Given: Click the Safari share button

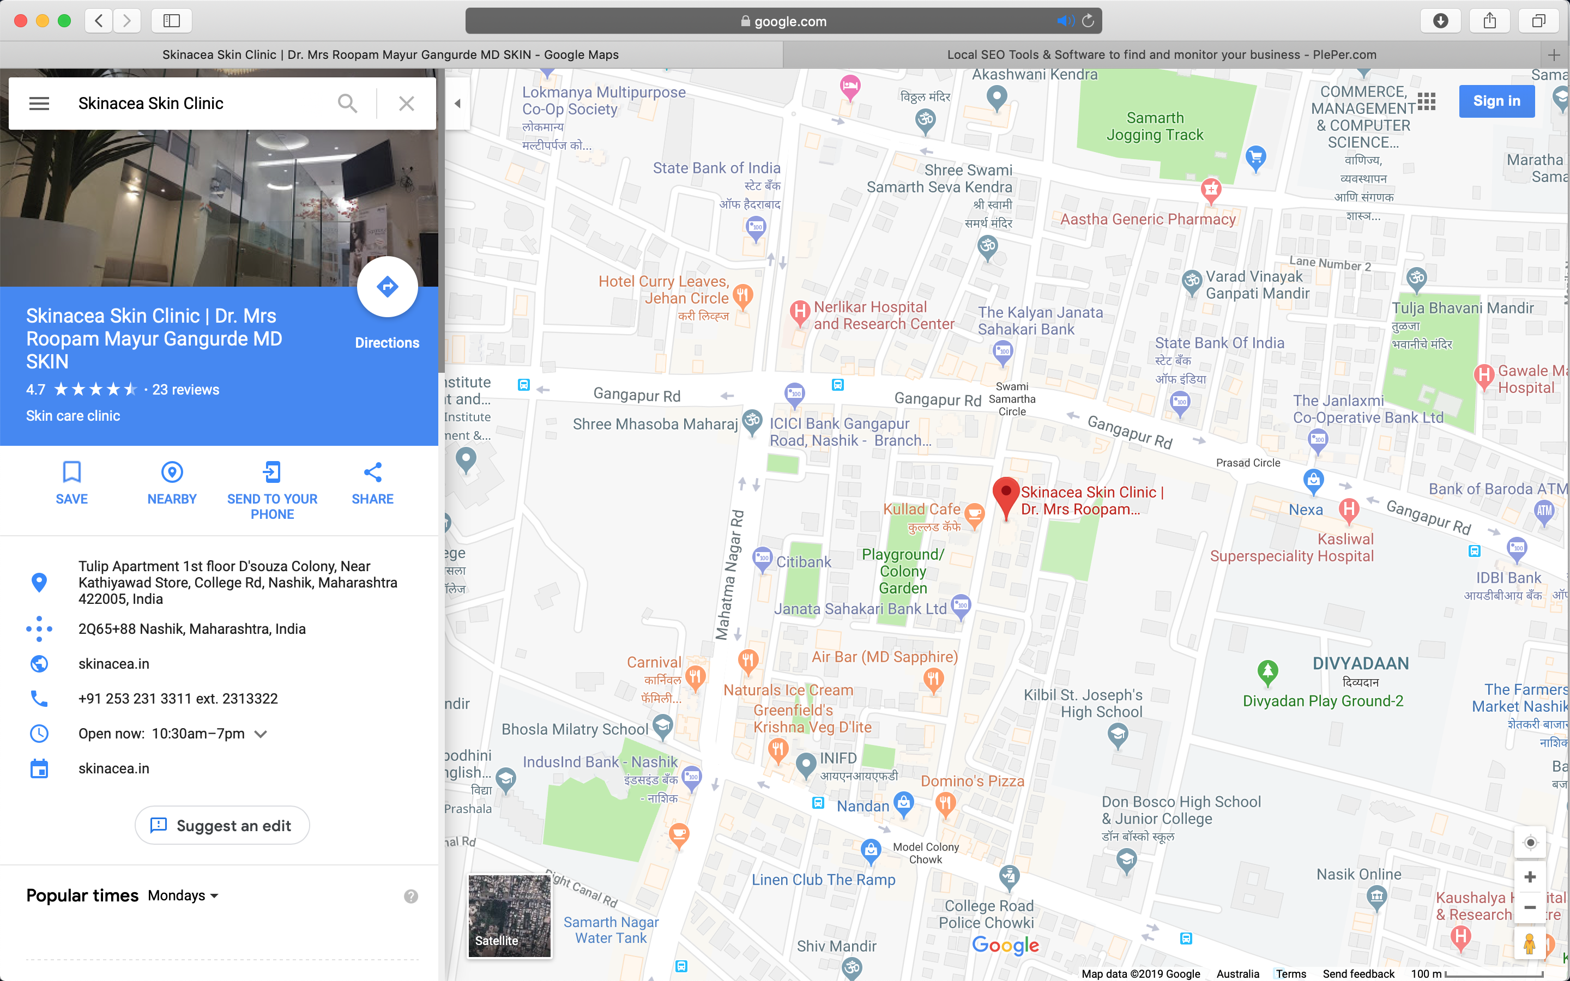Looking at the screenshot, I should (1489, 21).
